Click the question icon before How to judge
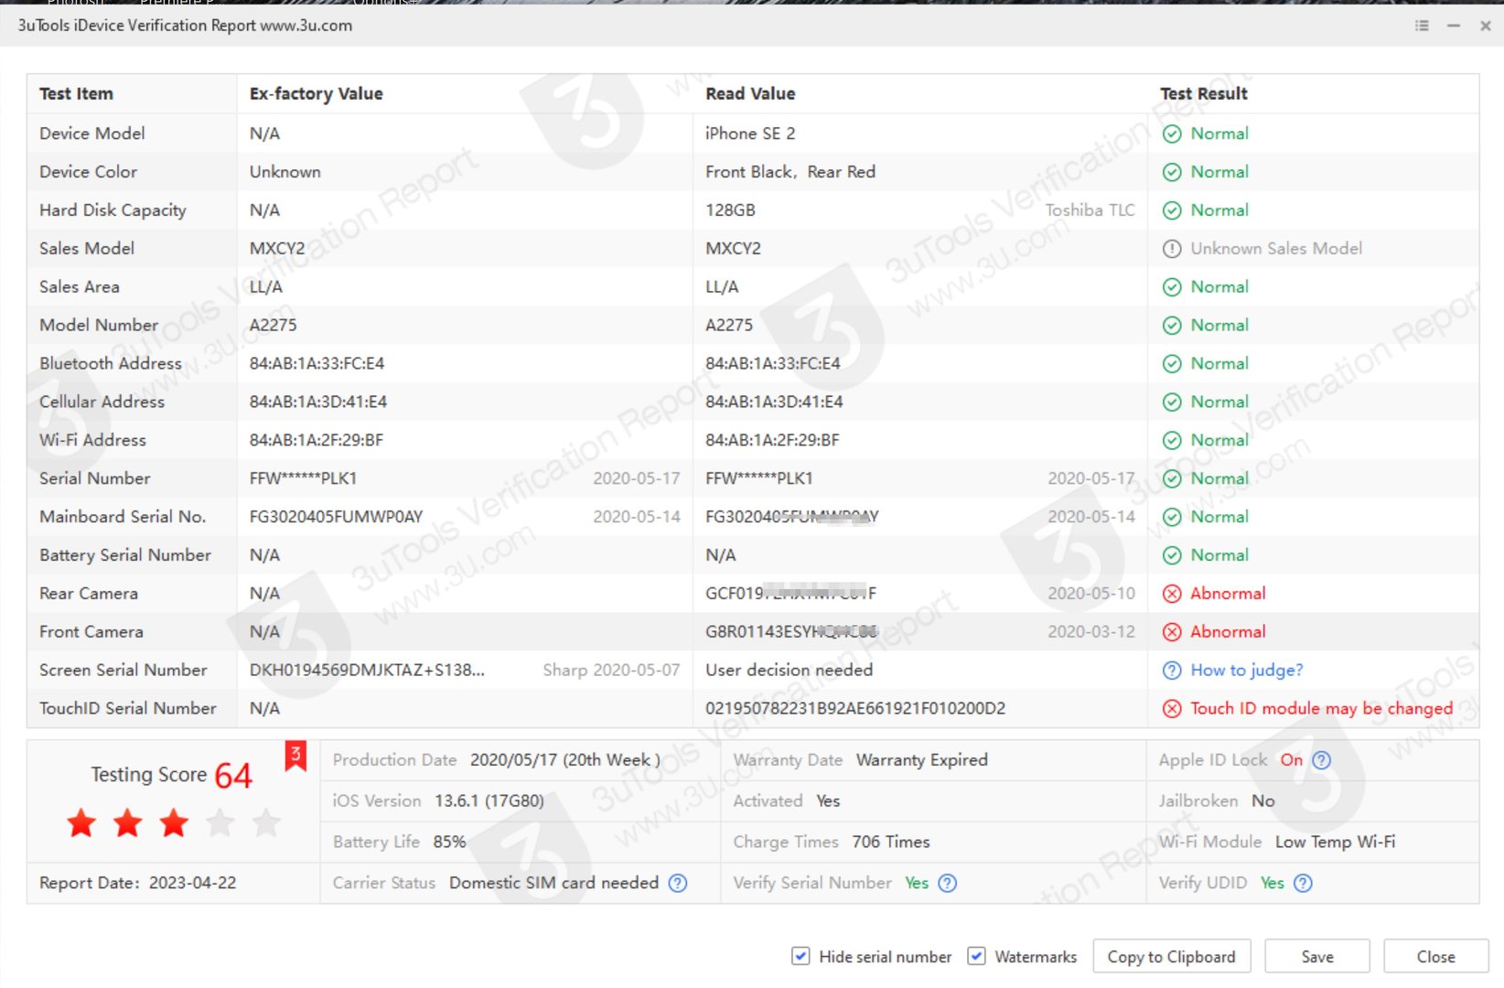 click(1172, 671)
